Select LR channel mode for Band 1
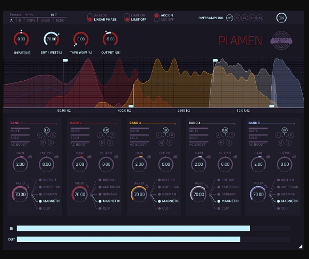This screenshot has height=259, width=309. 47,130
